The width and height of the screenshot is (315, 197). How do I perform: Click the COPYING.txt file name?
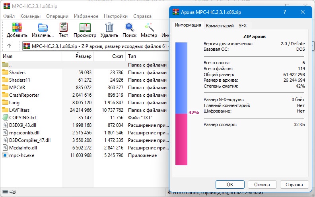tap(23, 117)
